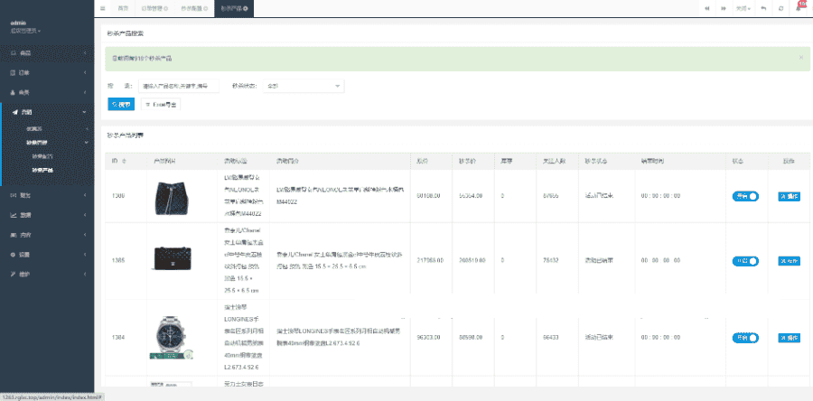Collapse the marketing menu via its down chevron
This screenshot has height=401, width=813.
[85, 111]
